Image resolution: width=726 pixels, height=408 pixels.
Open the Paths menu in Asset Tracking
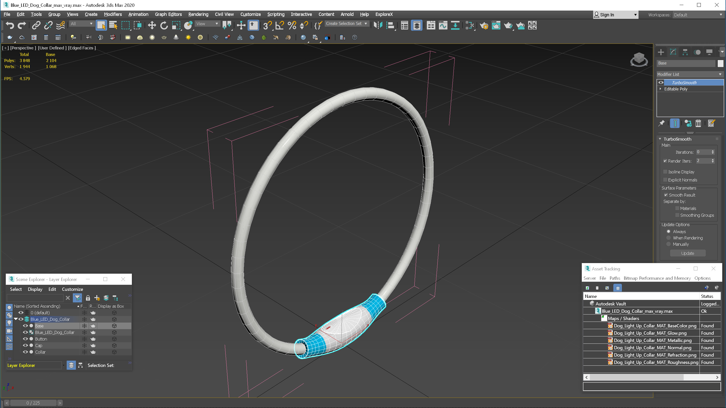click(x=615, y=278)
